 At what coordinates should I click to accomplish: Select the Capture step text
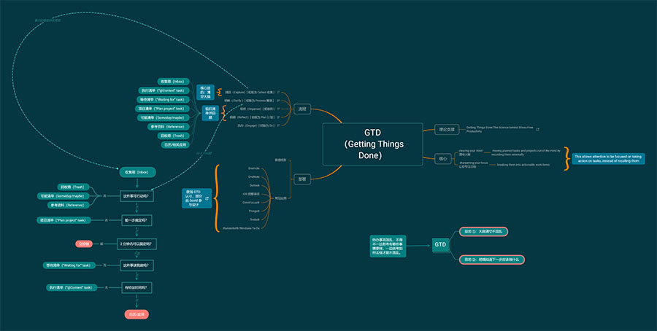tap(250, 92)
